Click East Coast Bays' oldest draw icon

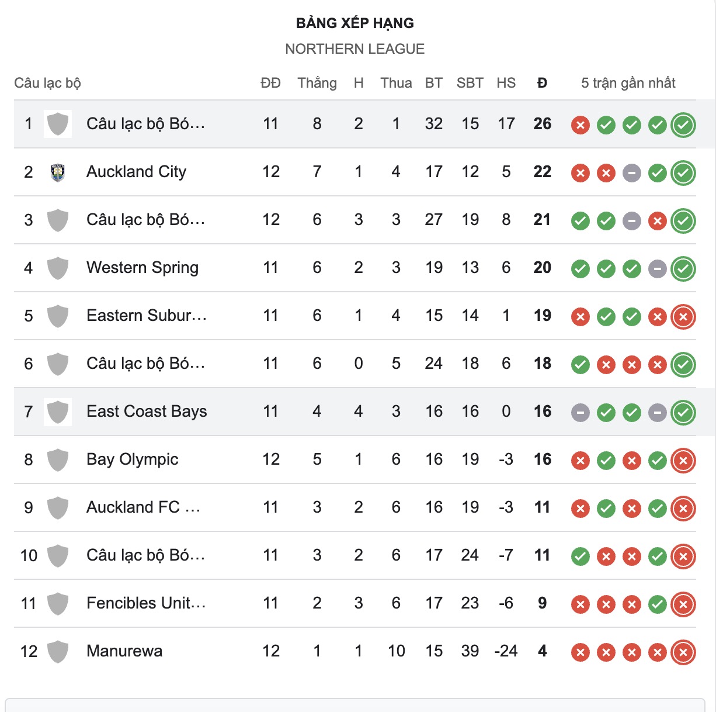580,413
